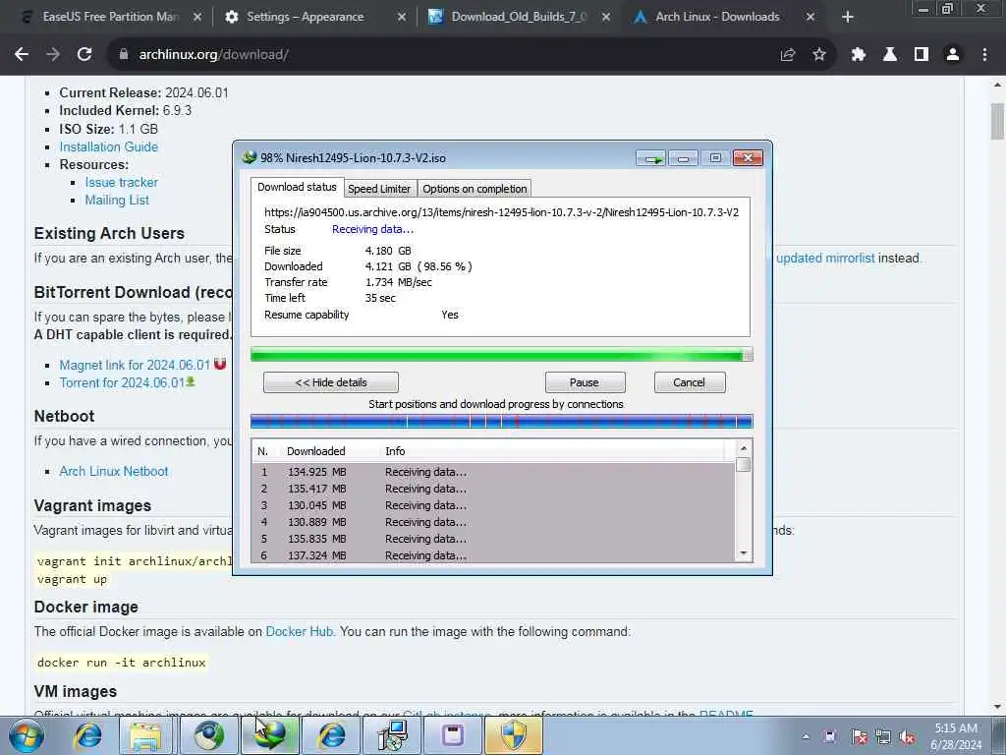1006x755 pixels.
Task: Go back in browser history
Action: tap(22, 55)
